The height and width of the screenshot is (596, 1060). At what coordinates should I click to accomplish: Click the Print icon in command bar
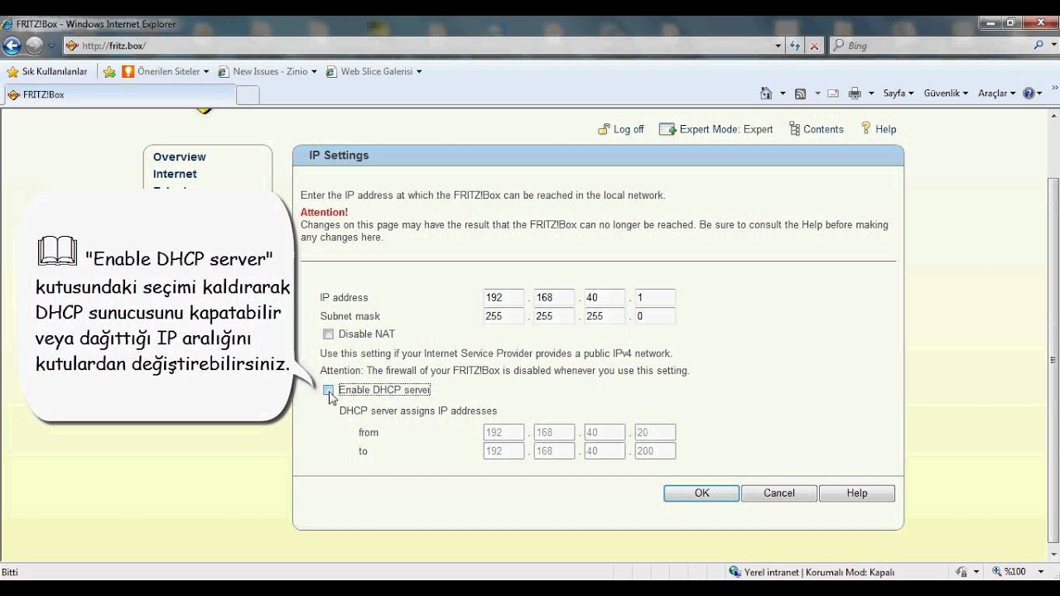(x=855, y=94)
